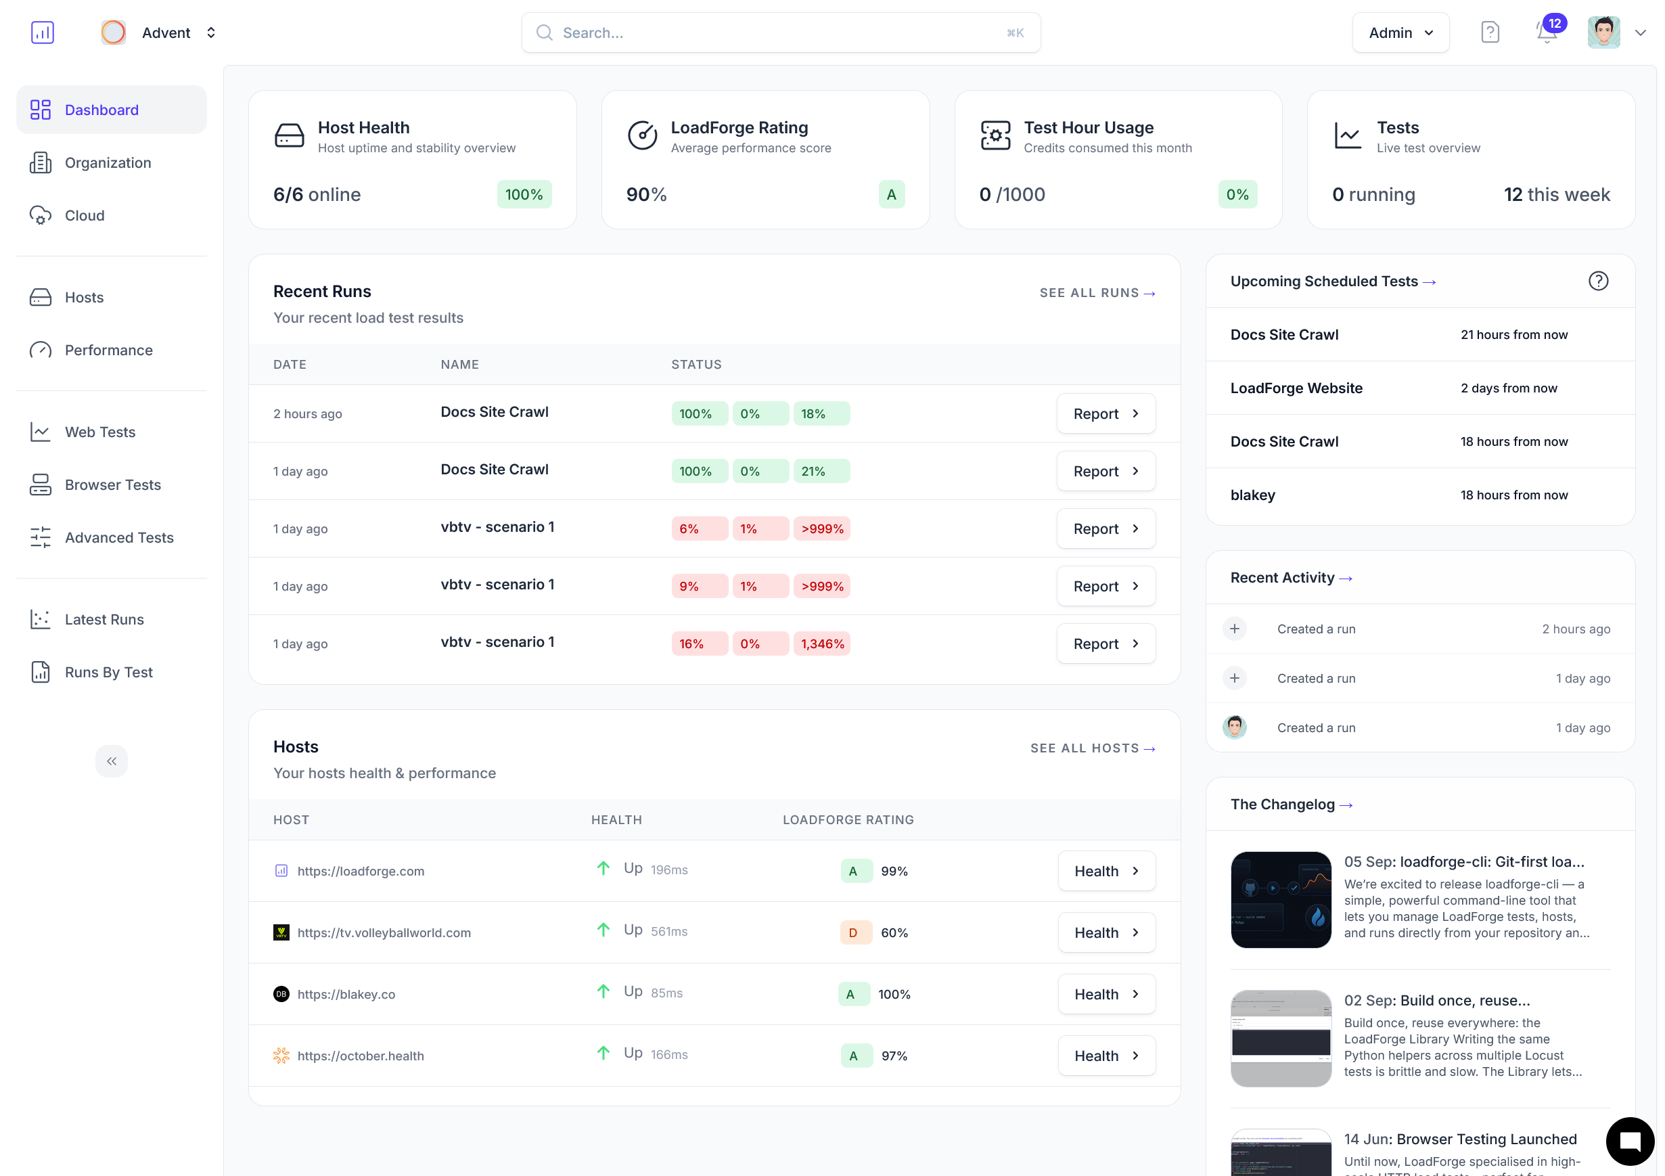1665x1176 pixels.
Task: Open the notifications bell
Action: [x=1546, y=32]
